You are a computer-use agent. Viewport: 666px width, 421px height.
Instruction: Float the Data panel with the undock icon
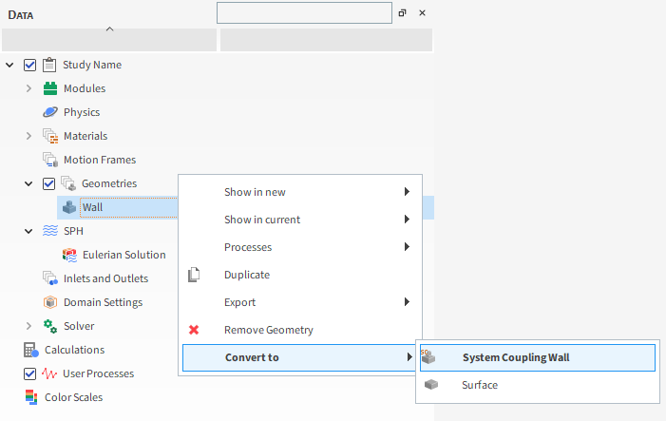point(402,12)
